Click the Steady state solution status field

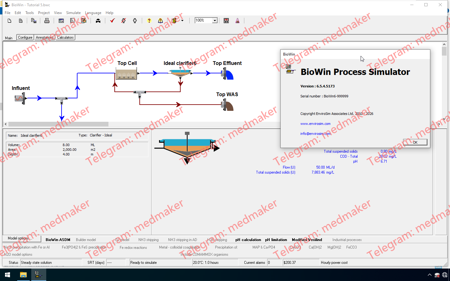pyautogui.click(x=51, y=263)
